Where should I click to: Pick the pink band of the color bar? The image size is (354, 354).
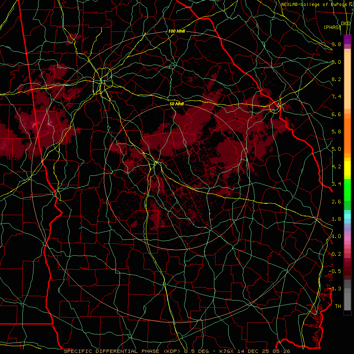pos(347,238)
